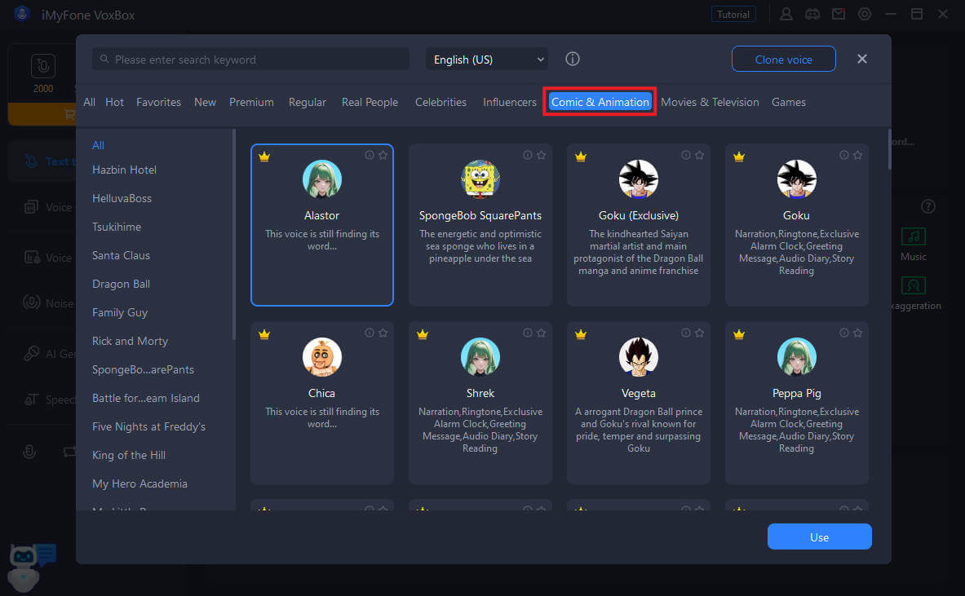Viewport: 965px width, 596px height.
Task: Toggle favorite star on Shrek voice
Action: tap(541, 333)
